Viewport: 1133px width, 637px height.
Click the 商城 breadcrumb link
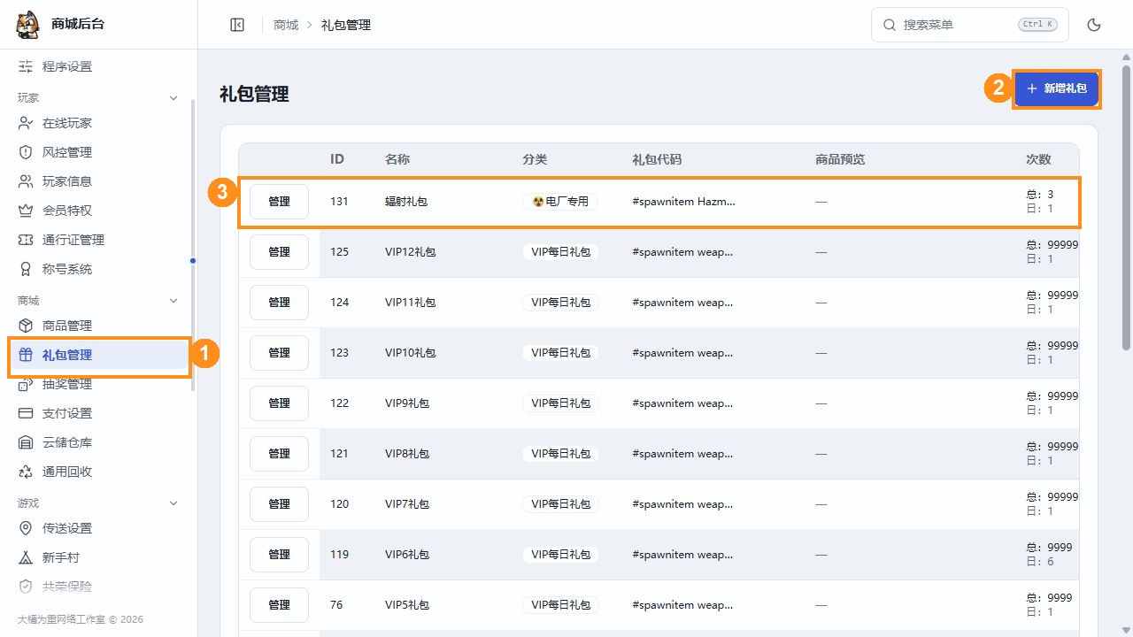(286, 25)
